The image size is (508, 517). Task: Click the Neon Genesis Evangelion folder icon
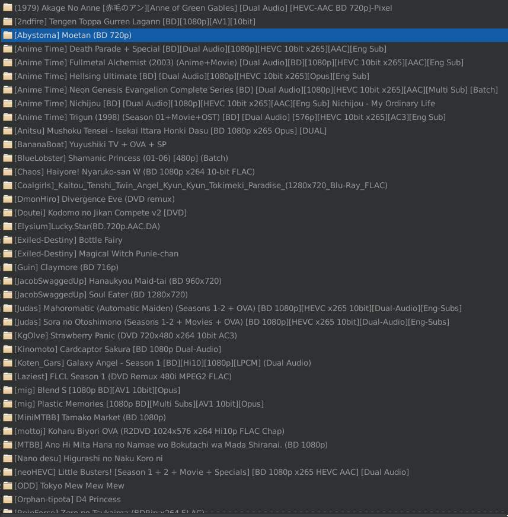click(x=8, y=90)
